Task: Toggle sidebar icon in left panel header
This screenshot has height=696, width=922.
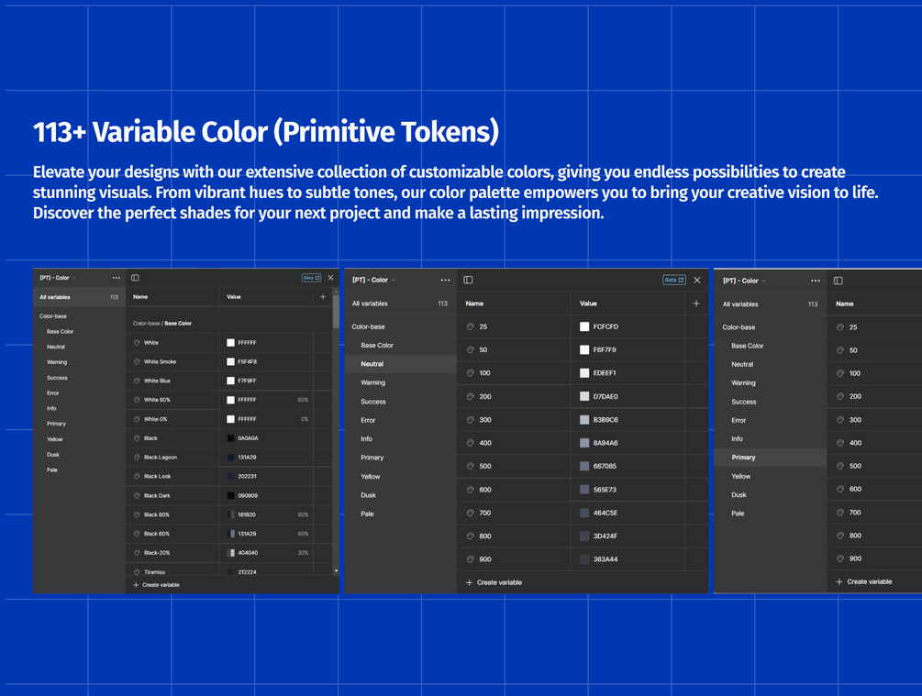Action: pos(135,278)
